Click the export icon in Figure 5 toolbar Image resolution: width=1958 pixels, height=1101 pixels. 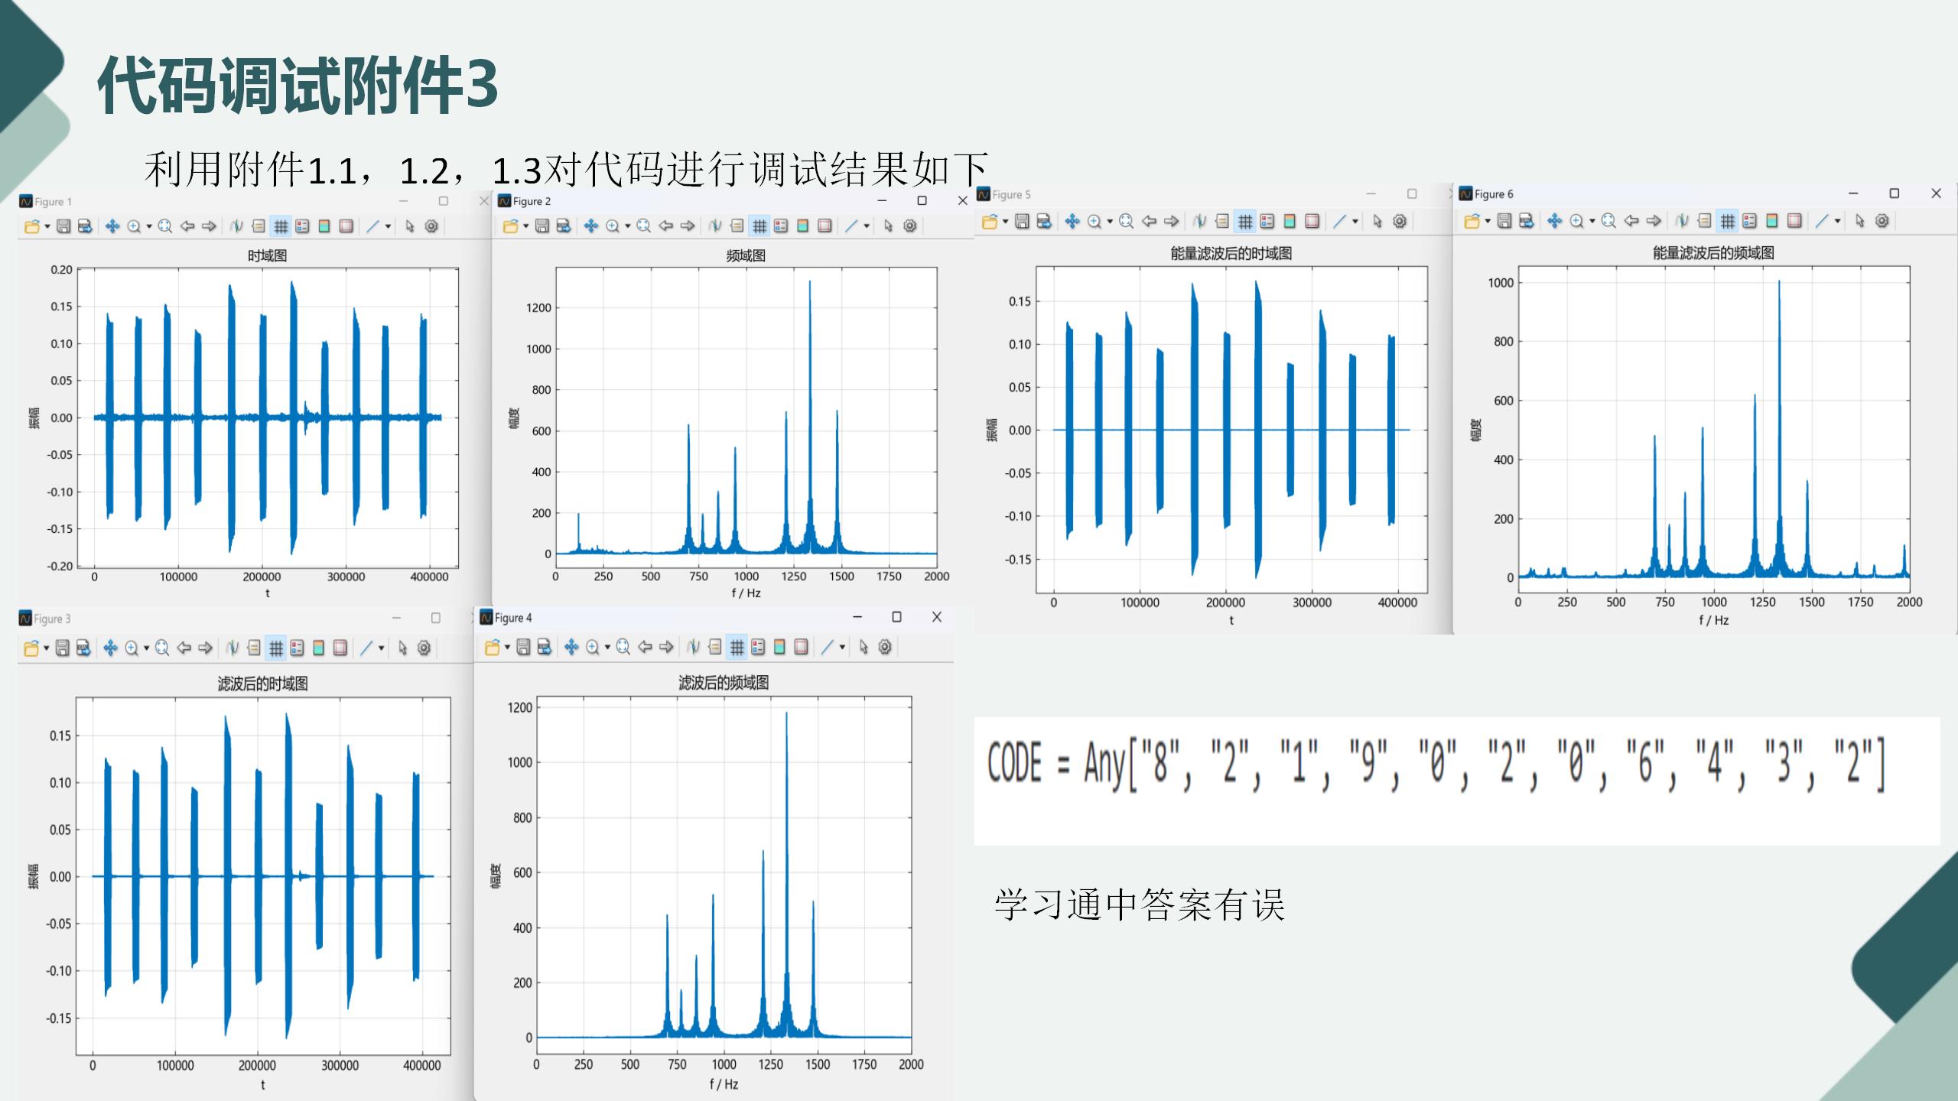click(1044, 222)
